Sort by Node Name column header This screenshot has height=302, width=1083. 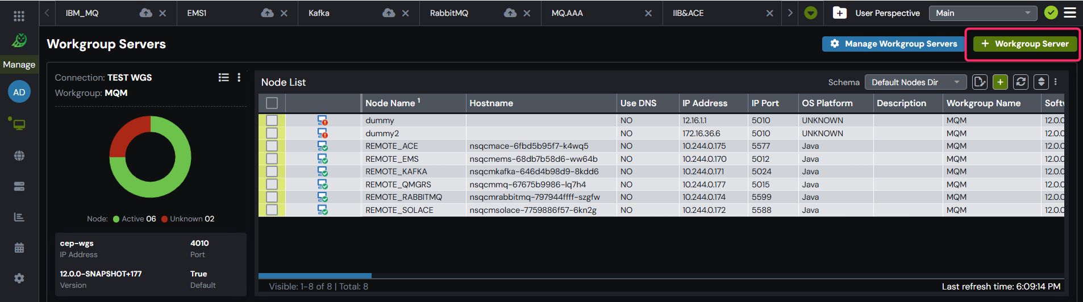[x=413, y=103]
